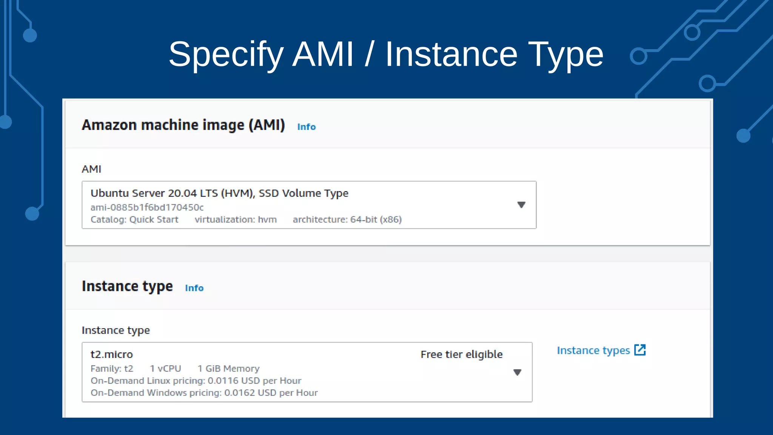Click the 'Catalog: Quick Start' text

[x=134, y=219]
